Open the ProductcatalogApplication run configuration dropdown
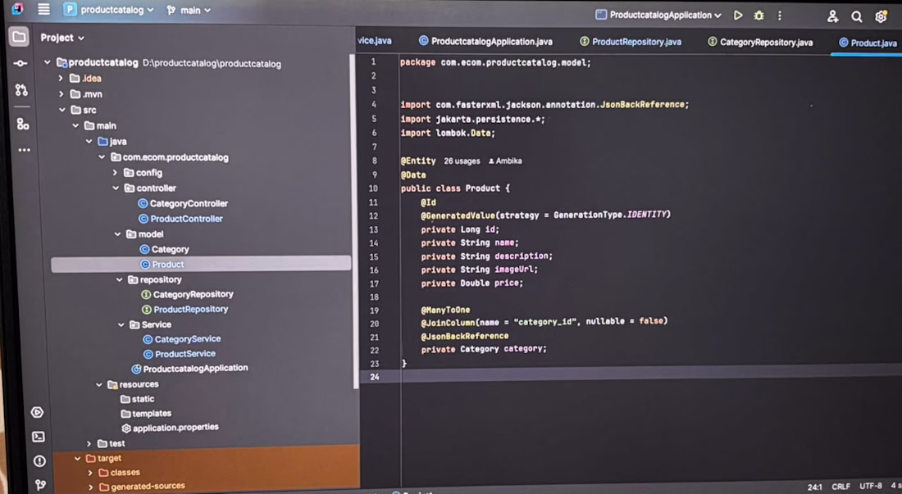 [658, 15]
